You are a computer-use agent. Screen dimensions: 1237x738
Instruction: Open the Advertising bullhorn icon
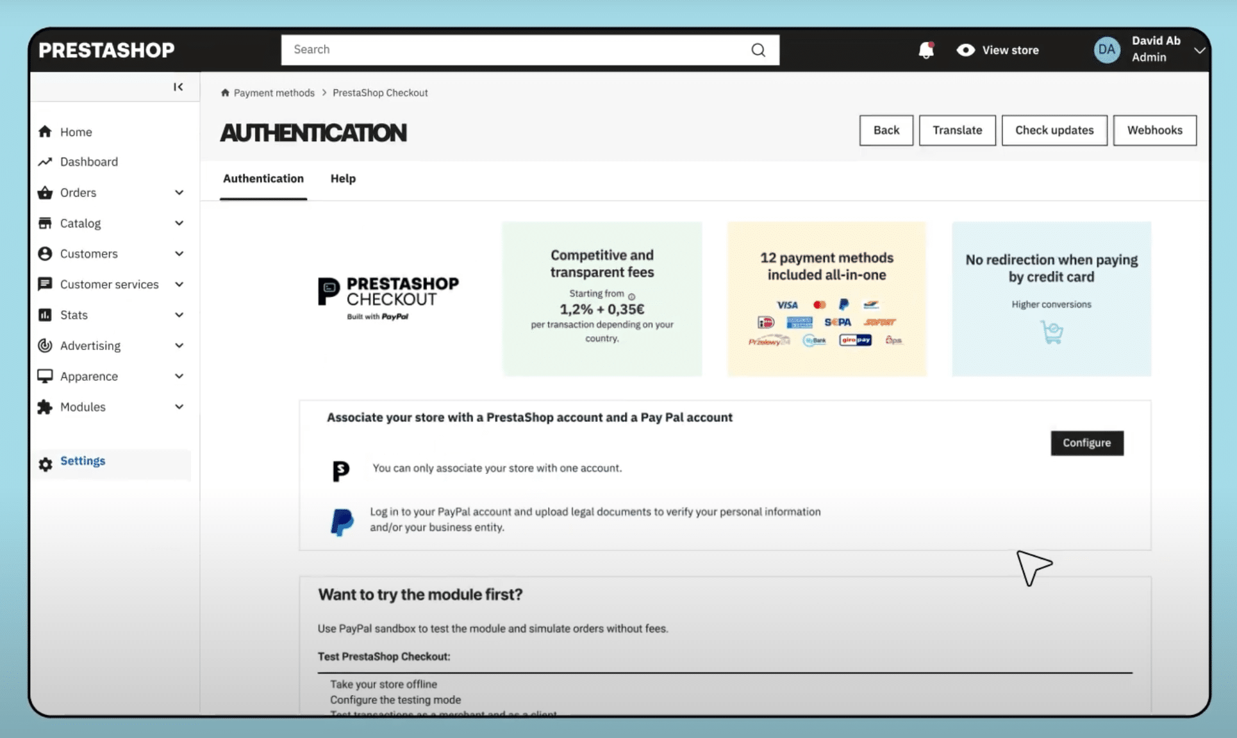[45, 345]
